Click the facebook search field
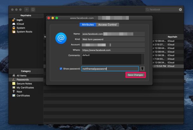The image size is (193, 130). point(164,9)
